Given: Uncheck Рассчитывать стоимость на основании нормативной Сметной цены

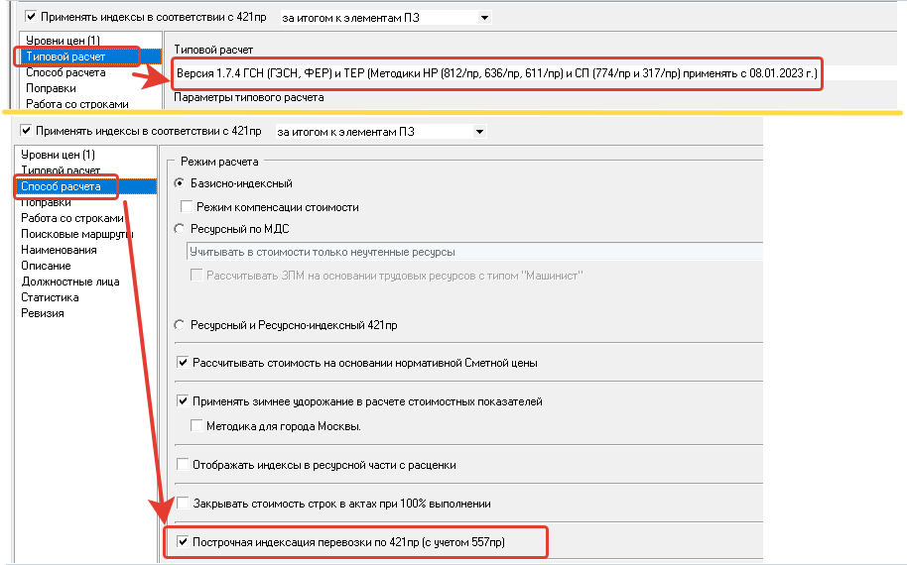Looking at the screenshot, I should [x=183, y=363].
